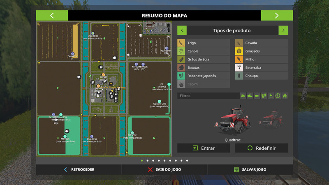Click the Redefinir reset button

261,148
